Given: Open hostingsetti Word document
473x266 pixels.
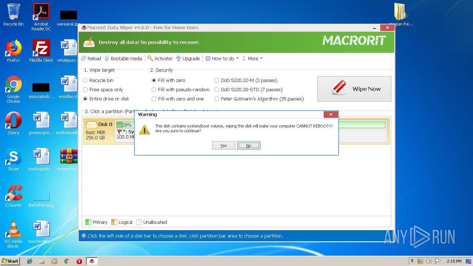Looking at the screenshot, I should [41, 160].
